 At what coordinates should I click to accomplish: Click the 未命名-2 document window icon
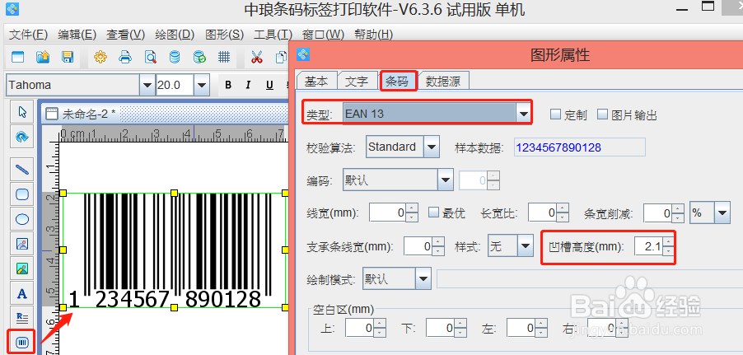pos(52,114)
